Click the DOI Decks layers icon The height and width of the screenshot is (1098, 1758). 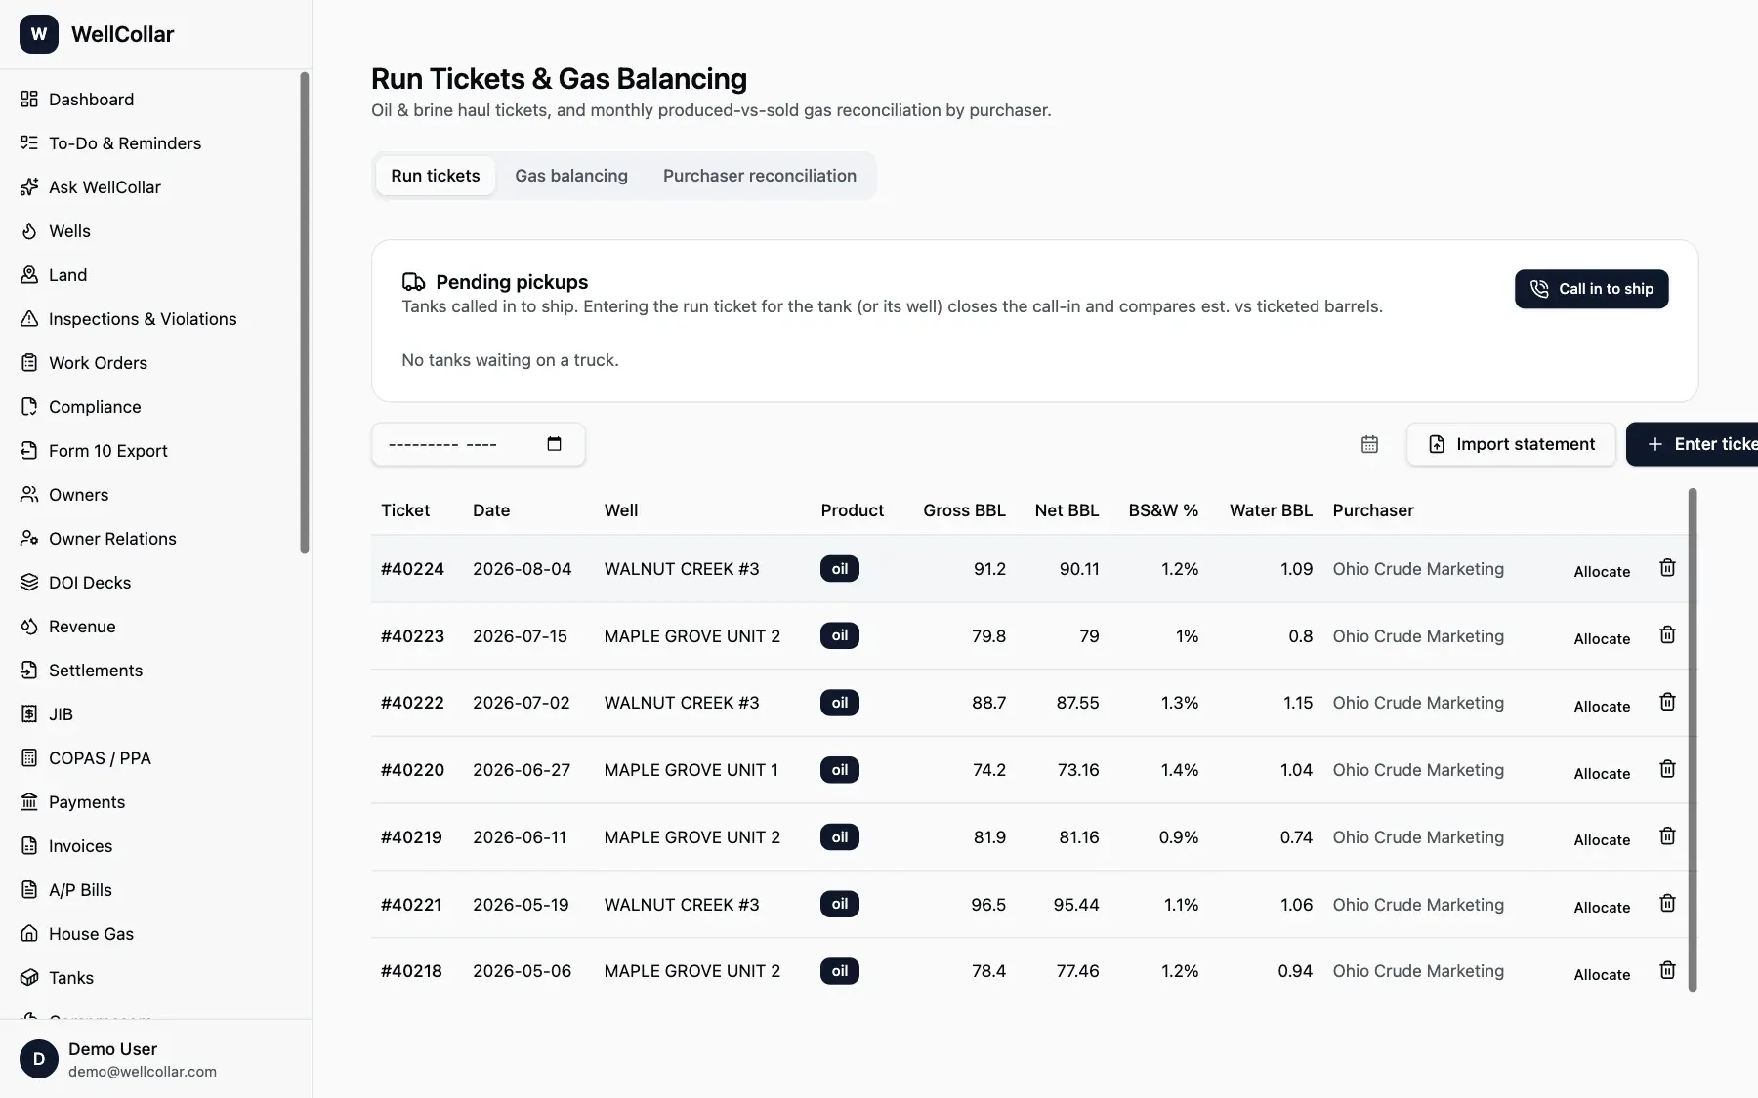point(29,583)
